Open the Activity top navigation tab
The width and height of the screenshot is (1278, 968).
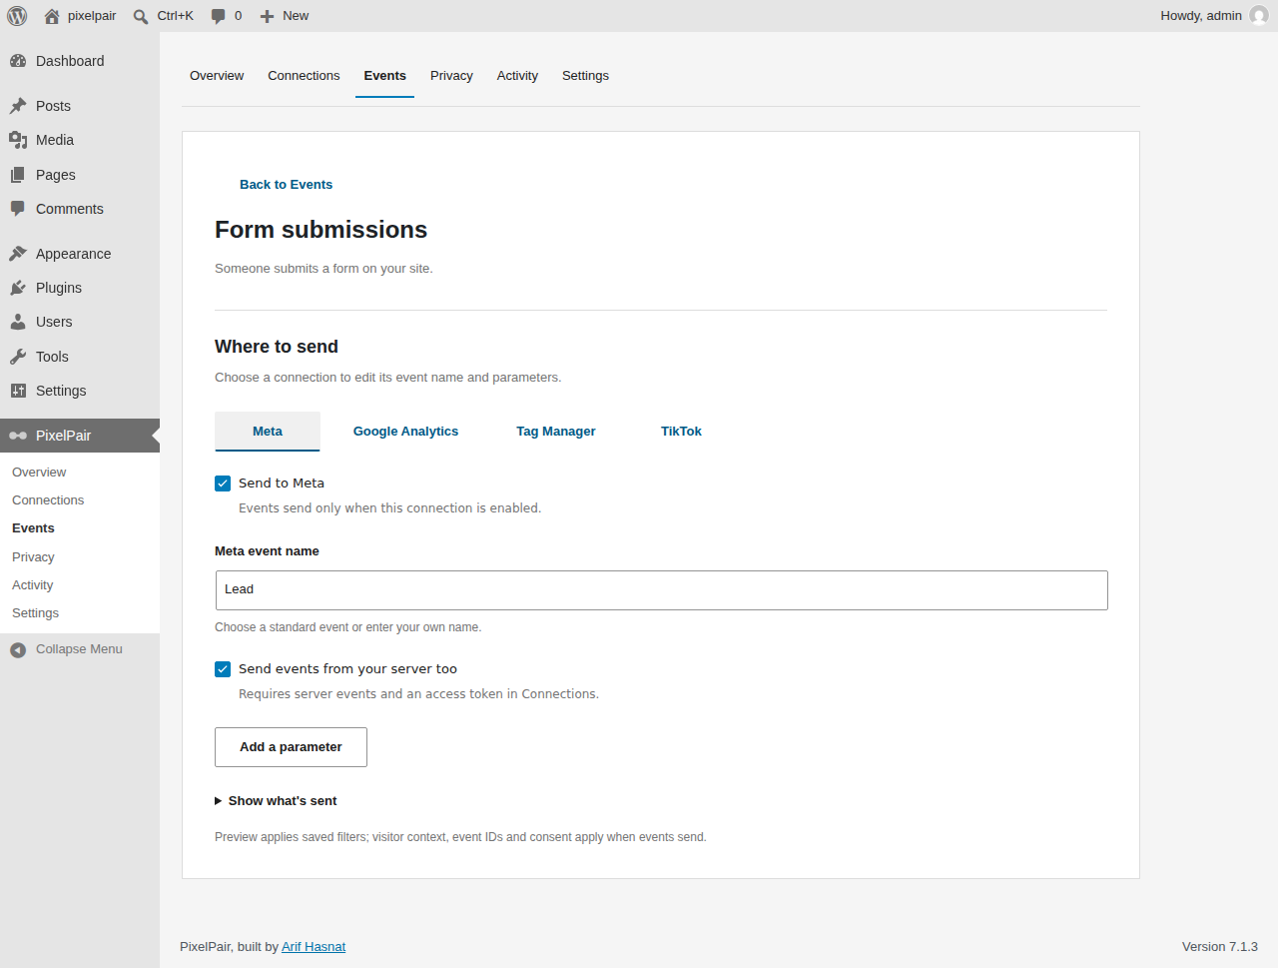click(x=517, y=76)
